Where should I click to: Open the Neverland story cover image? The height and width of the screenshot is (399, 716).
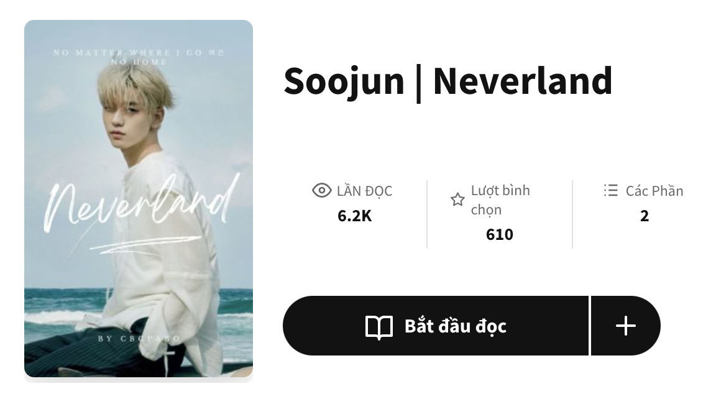pos(139,199)
